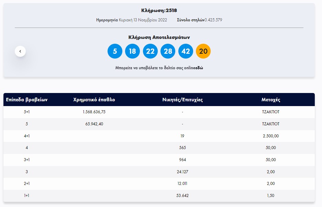Select the 'Νικητές/Επιτυχίες' column header
Screen dimensions: 322x207
pos(182,100)
